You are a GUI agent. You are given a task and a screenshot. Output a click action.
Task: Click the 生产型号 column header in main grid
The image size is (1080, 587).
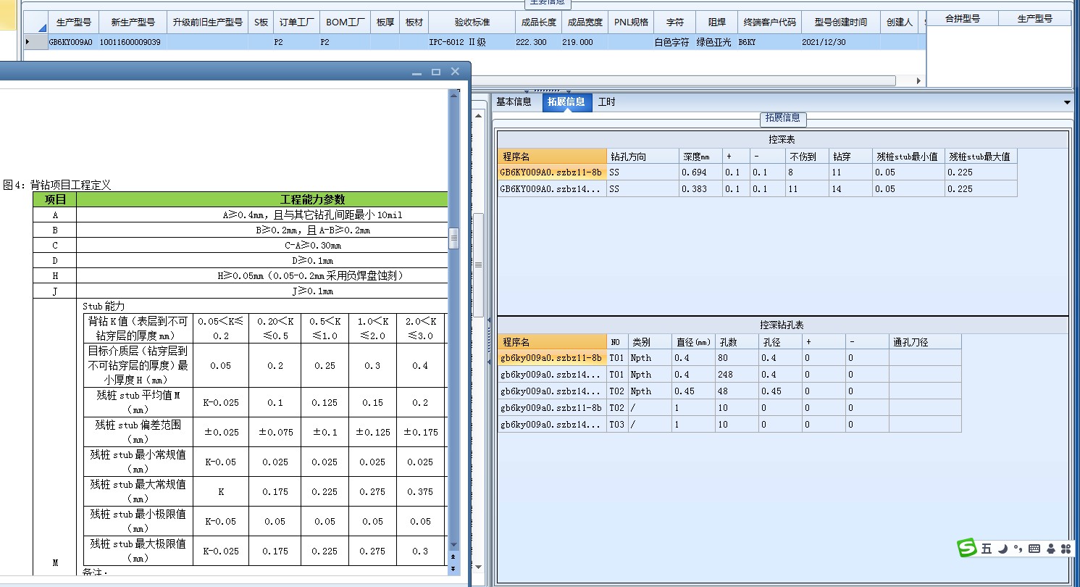72,22
